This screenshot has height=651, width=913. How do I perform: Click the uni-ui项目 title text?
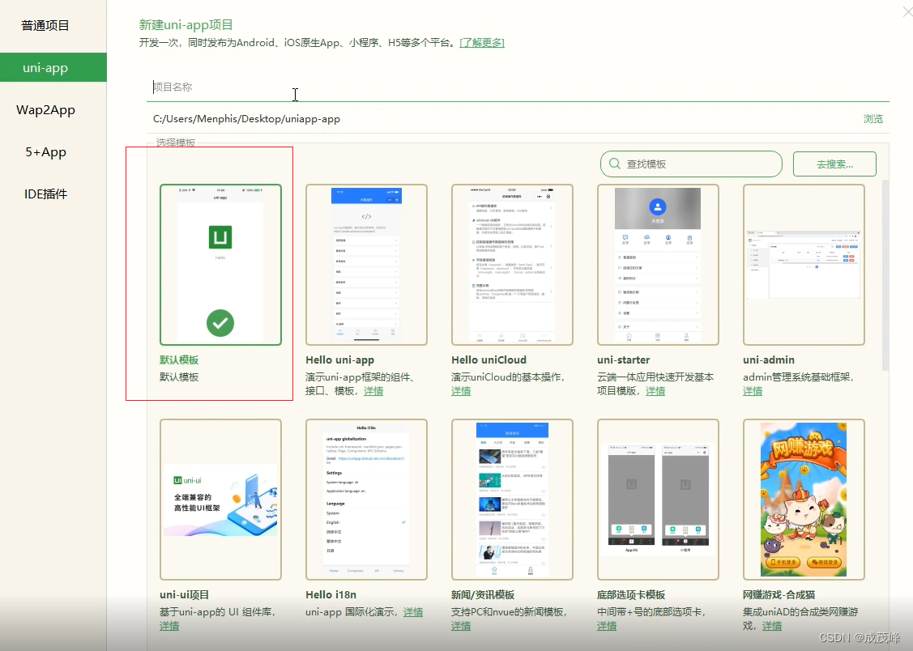tap(184, 595)
